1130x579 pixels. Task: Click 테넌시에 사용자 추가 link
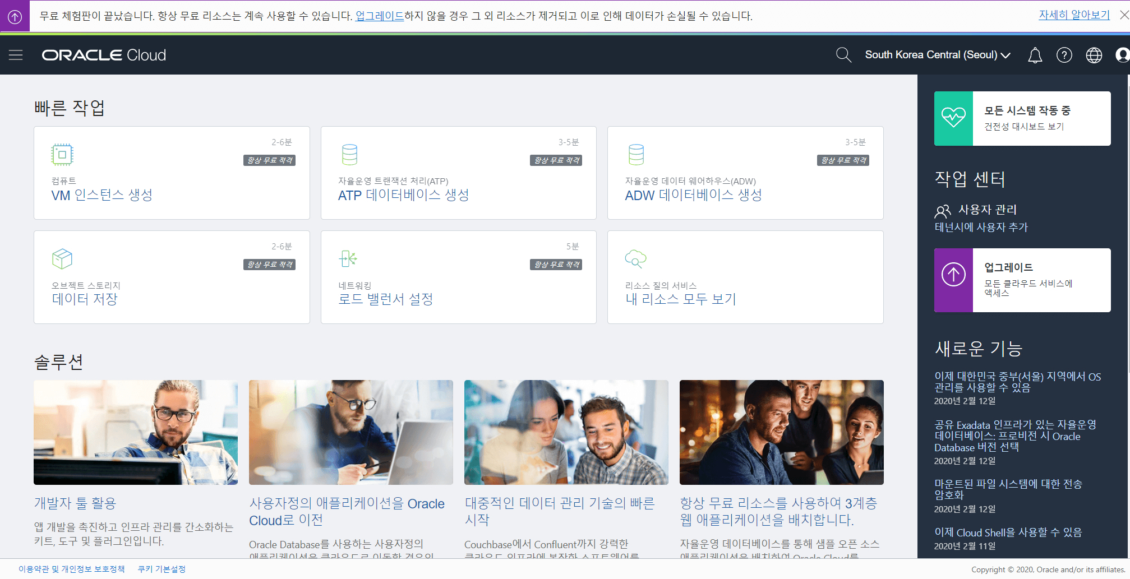[x=981, y=227]
